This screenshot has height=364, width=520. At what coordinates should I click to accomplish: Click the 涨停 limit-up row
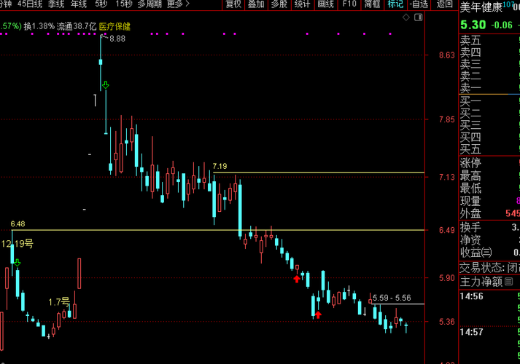(x=489, y=163)
